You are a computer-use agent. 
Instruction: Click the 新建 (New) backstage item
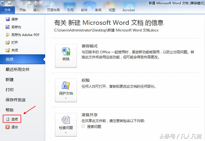tap(10, 79)
